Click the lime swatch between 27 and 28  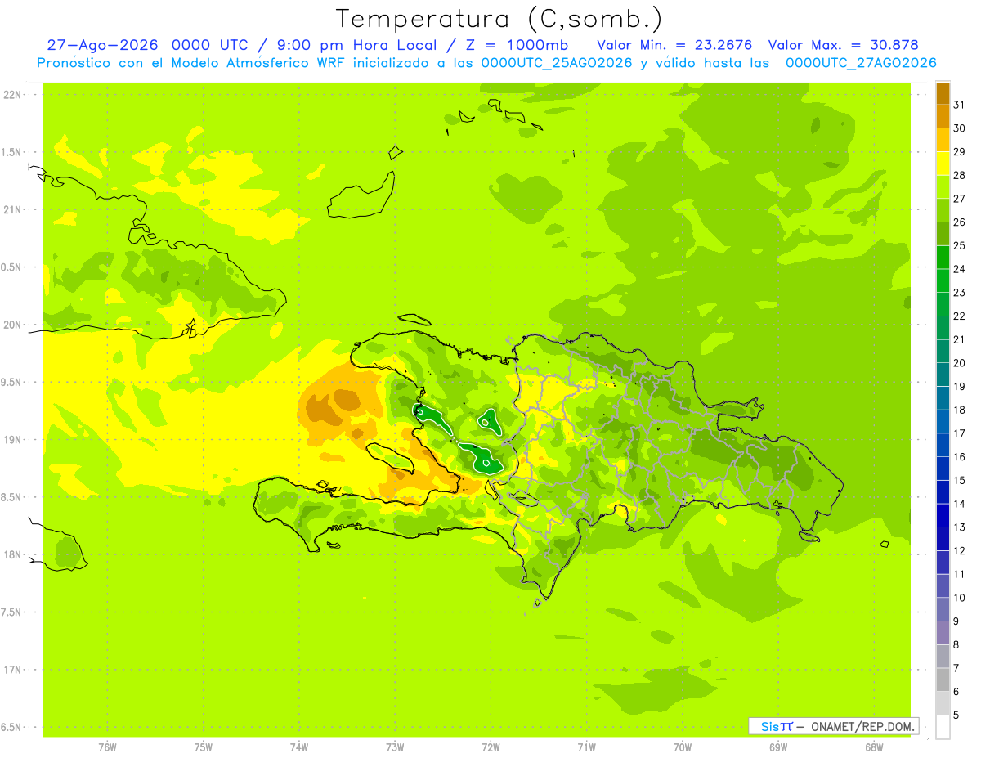pos(943,186)
